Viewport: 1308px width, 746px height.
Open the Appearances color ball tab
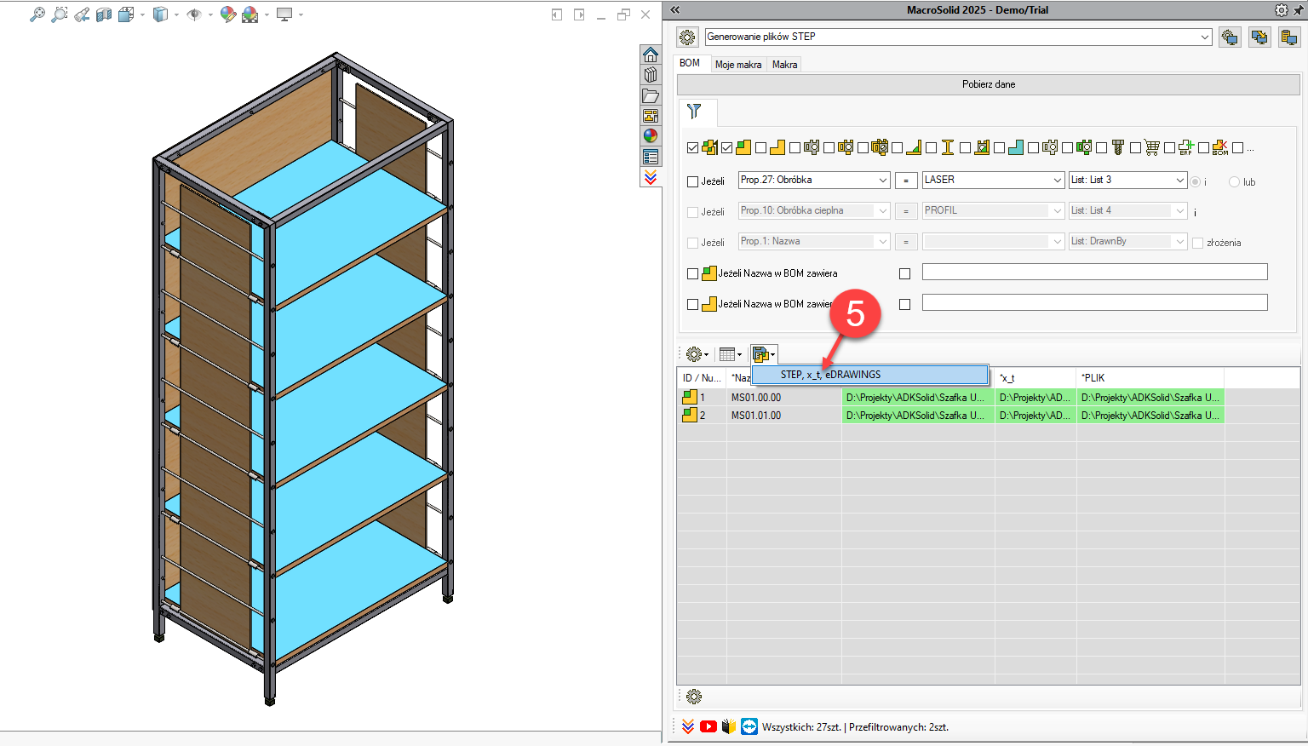651,136
